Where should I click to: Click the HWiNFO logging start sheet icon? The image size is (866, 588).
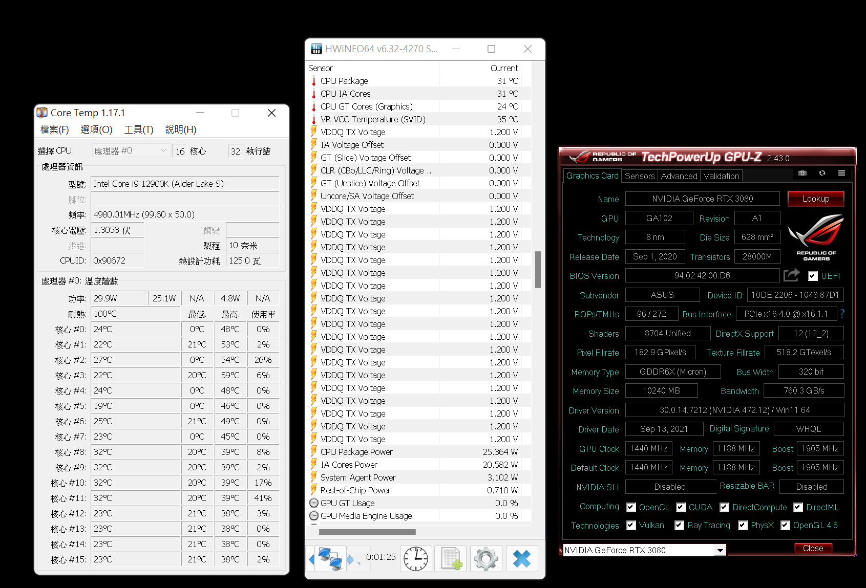451,558
